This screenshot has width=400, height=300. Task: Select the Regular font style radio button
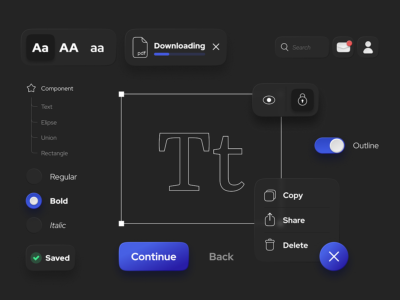pos(34,176)
